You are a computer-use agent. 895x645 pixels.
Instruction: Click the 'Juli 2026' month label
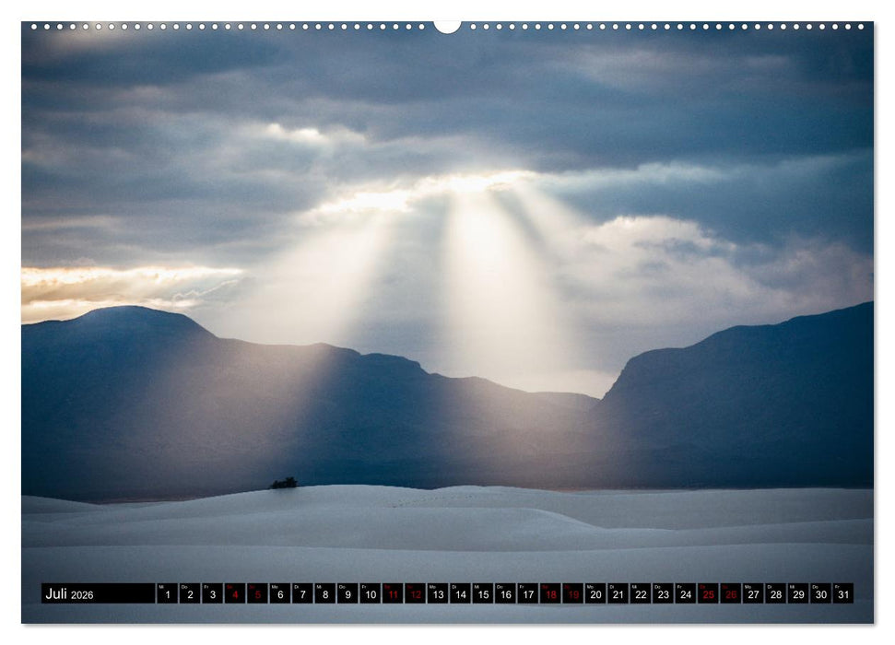point(66,592)
